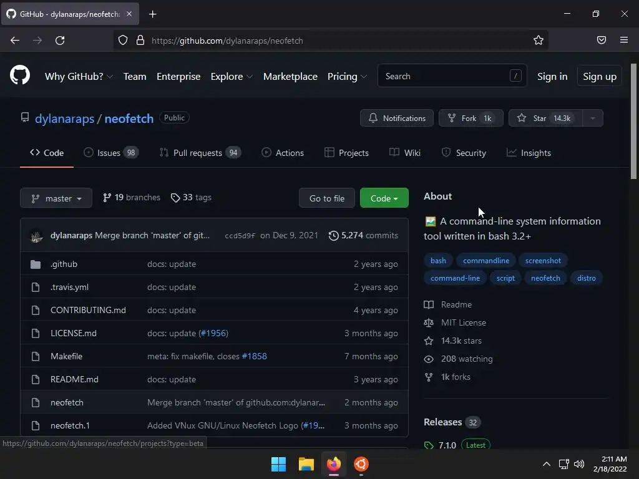The image size is (639, 479).
Task: Open the GitHub logo home link
Action: [19, 75]
